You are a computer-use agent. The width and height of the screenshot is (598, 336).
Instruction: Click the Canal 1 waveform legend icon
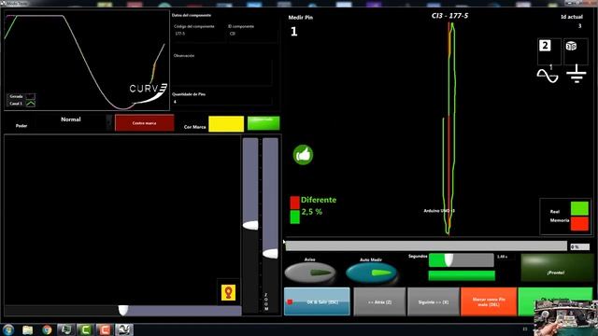[x=31, y=104]
